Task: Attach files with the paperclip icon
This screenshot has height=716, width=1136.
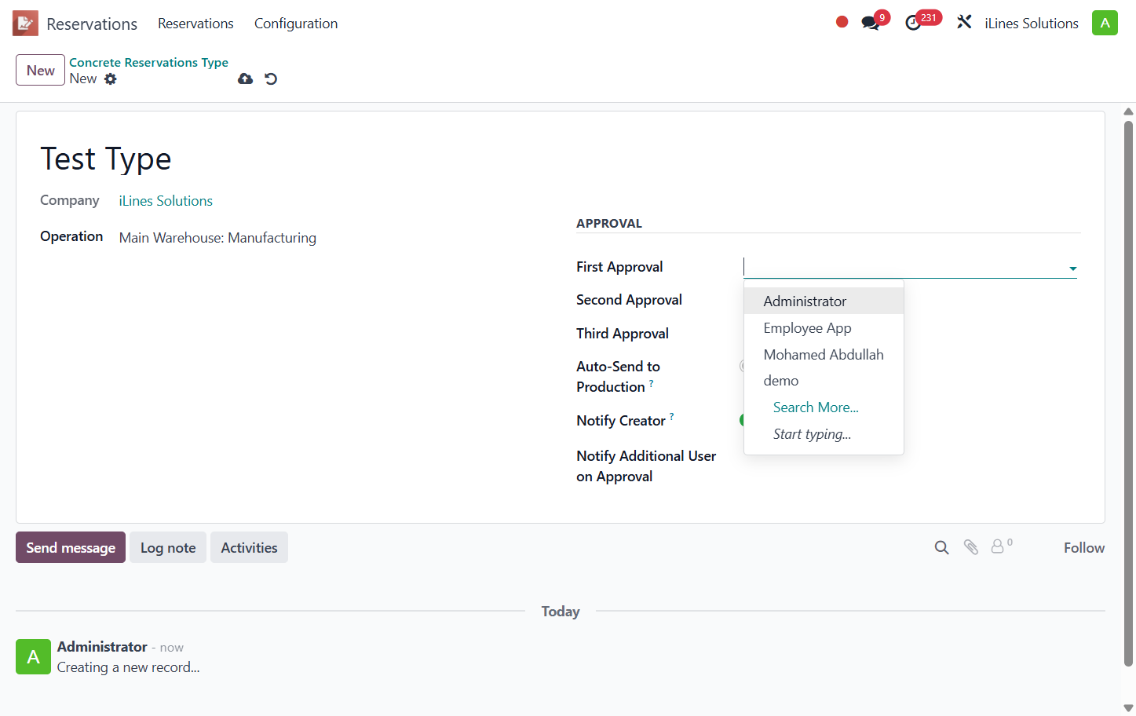Action: (x=971, y=547)
